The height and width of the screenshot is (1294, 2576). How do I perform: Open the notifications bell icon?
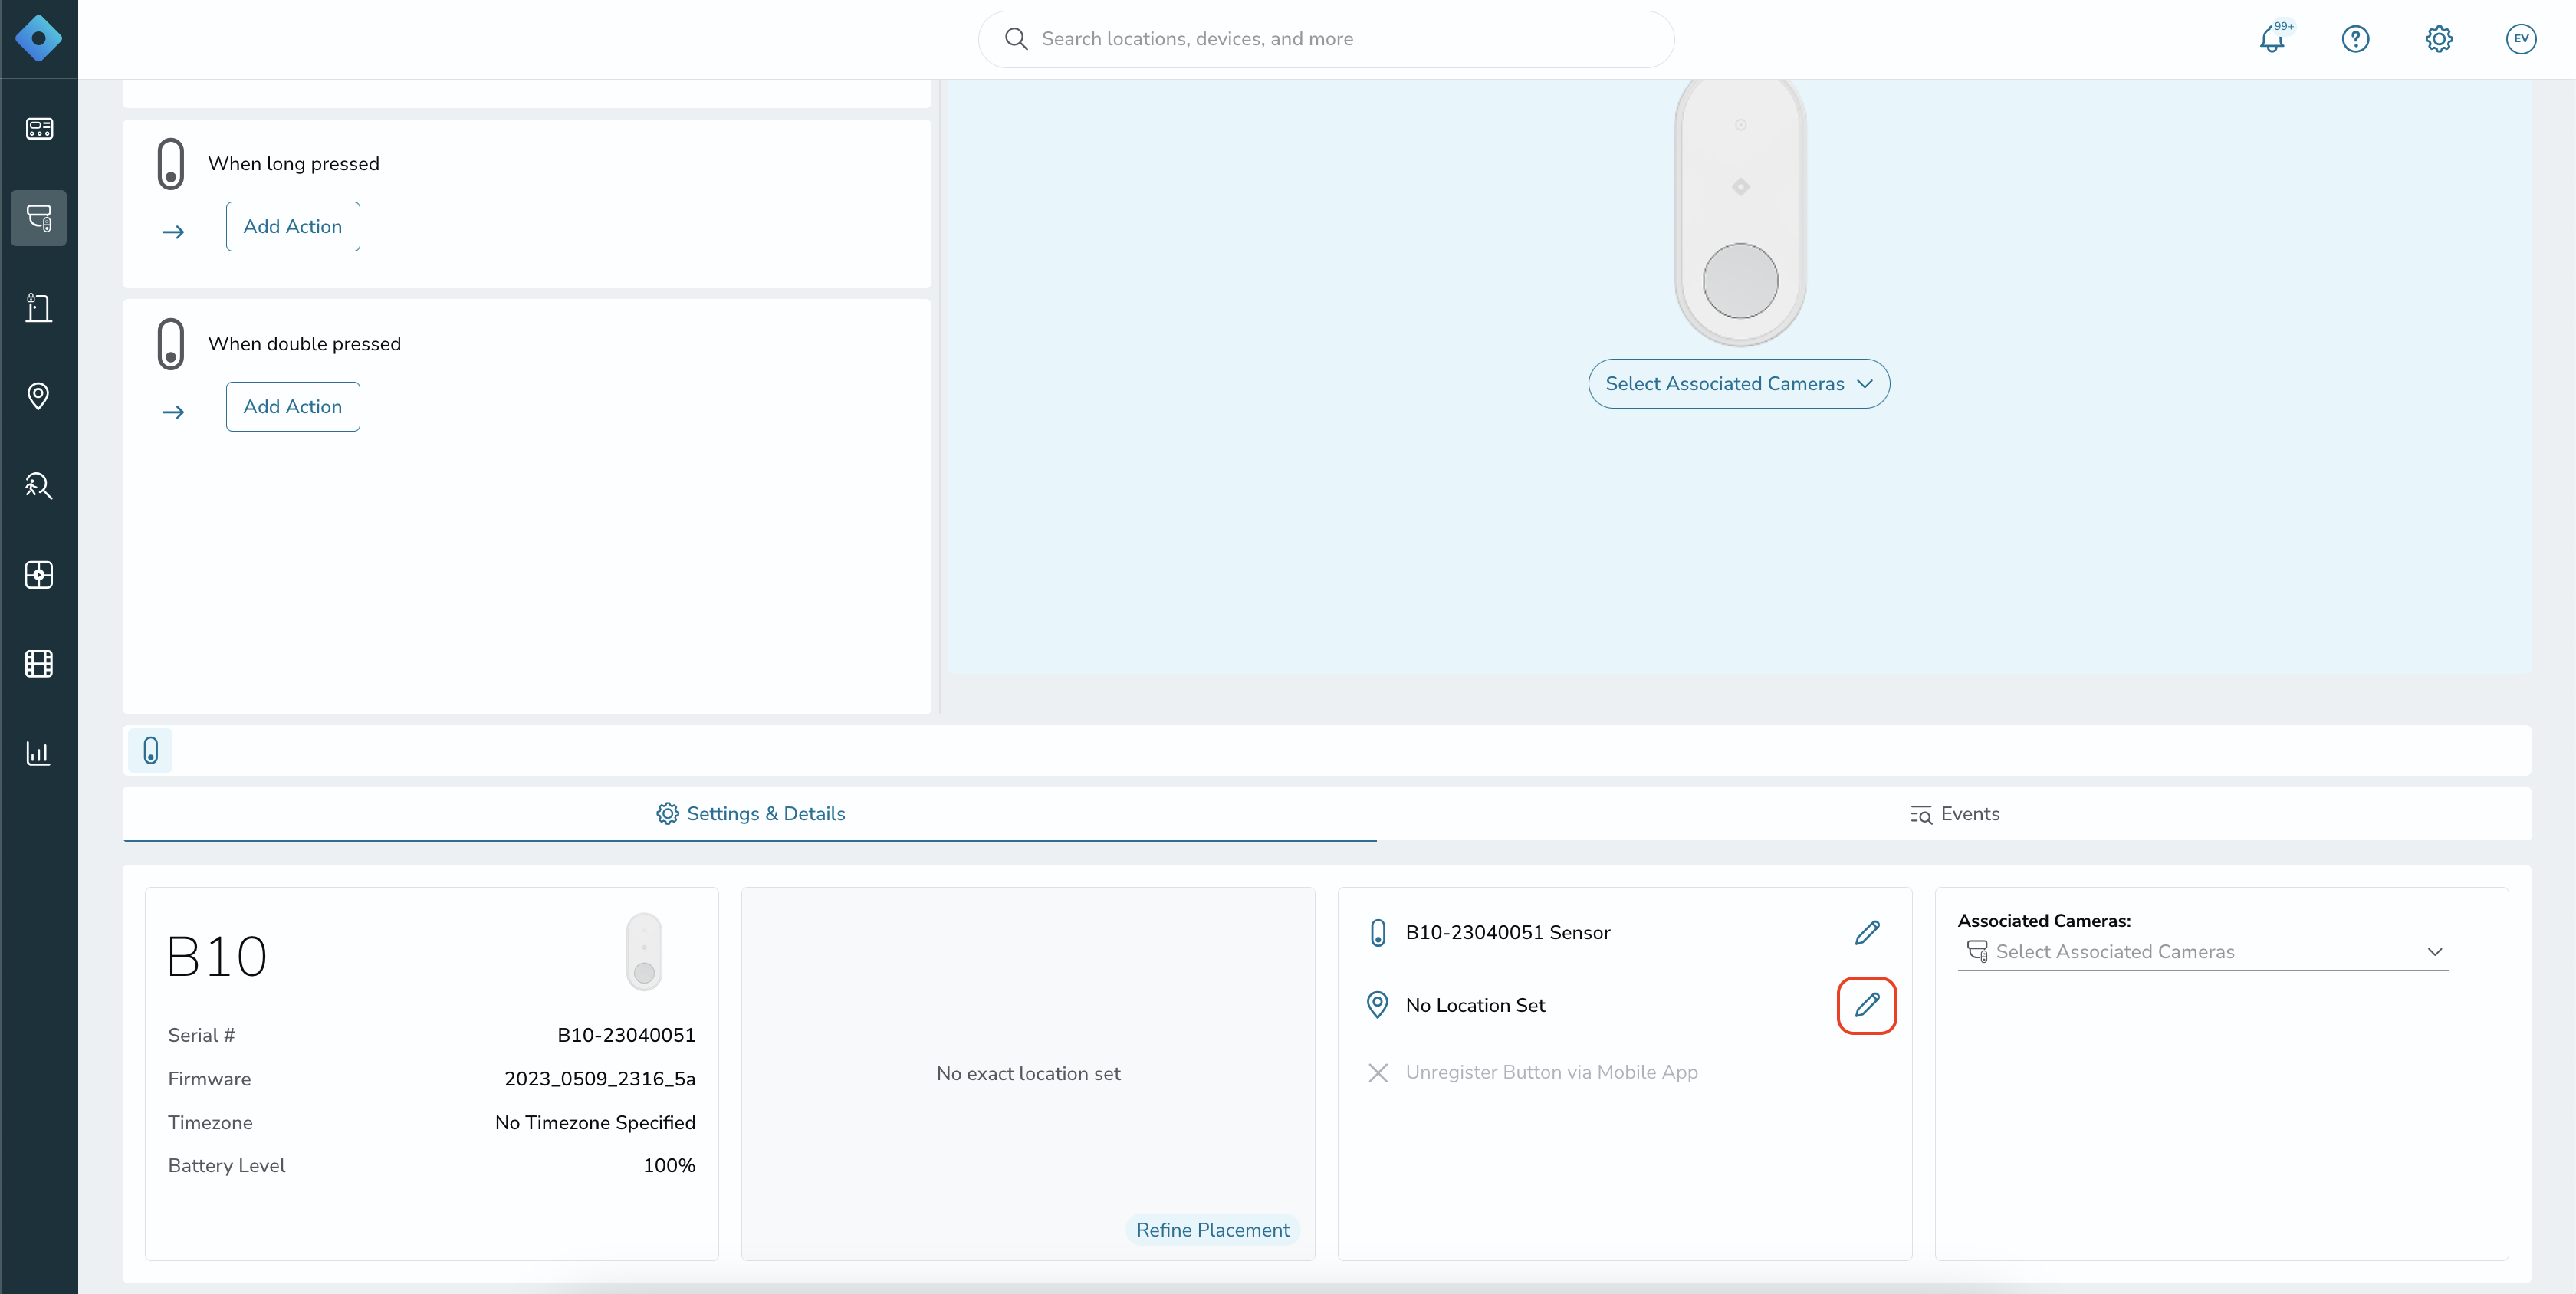point(2273,39)
